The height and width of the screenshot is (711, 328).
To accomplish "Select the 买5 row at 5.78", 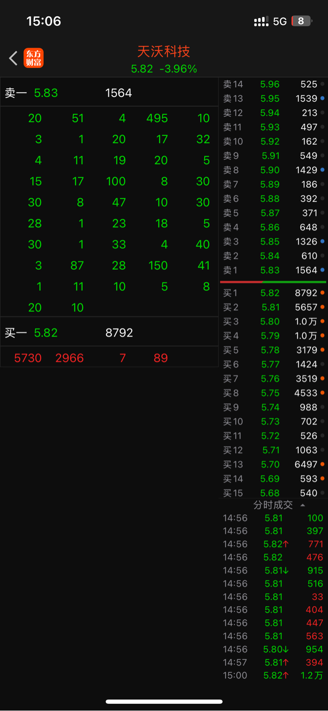I will click(273, 350).
